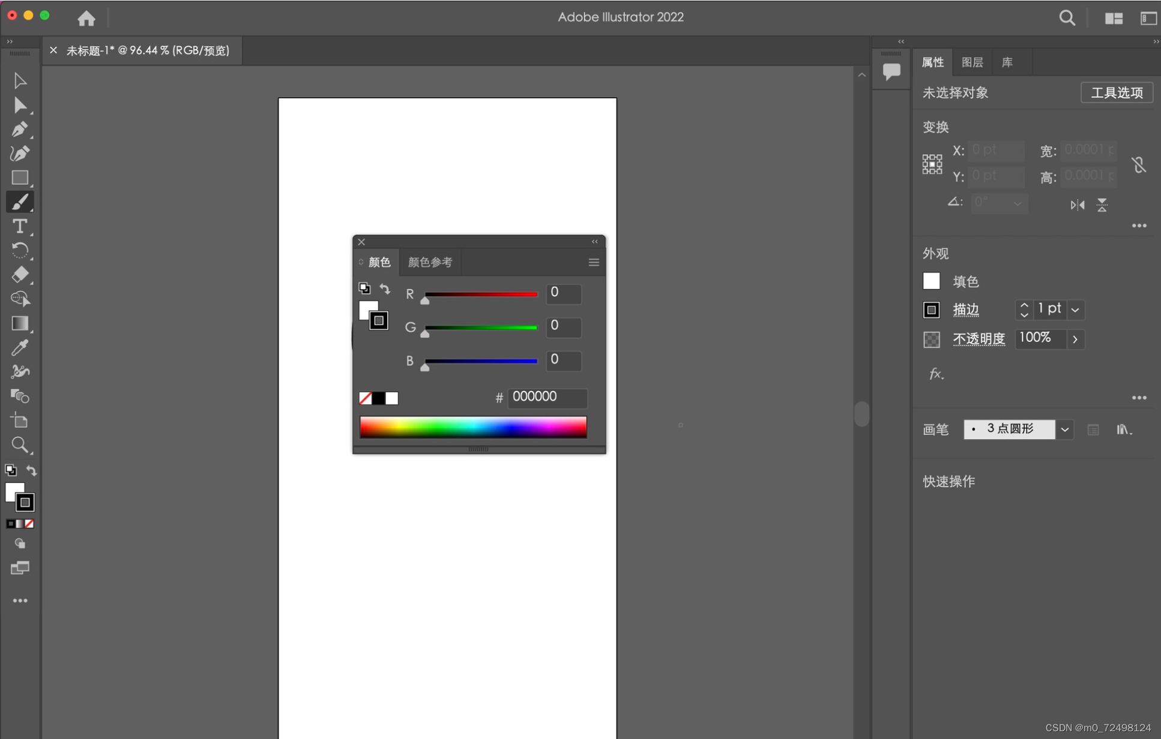Open the 不透明度 settings link
Screen dimensions: 1161x739
pyautogui.click(x=979, y=339)
